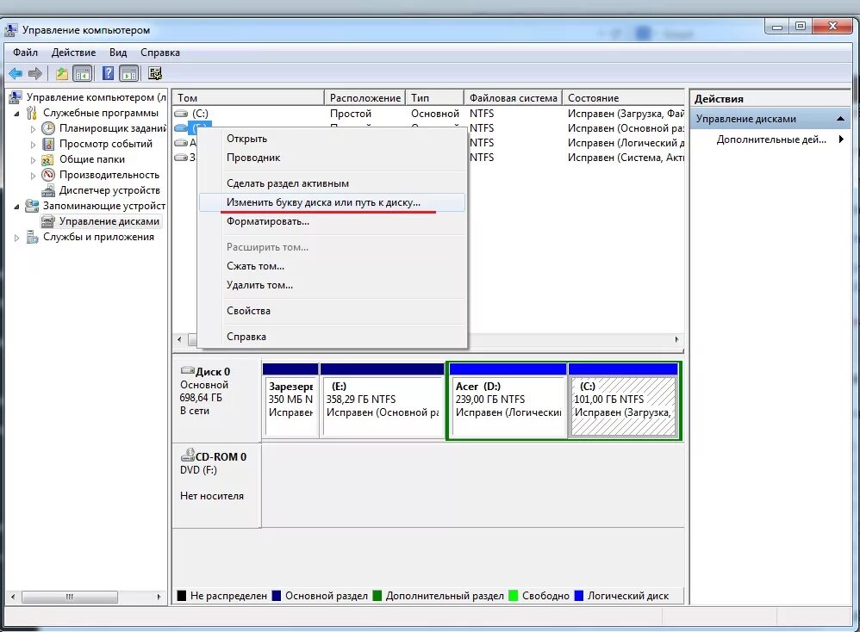Select the Acer (D:) 239,00 ГБ partition

pyautogui.click(x=508, y=400)
